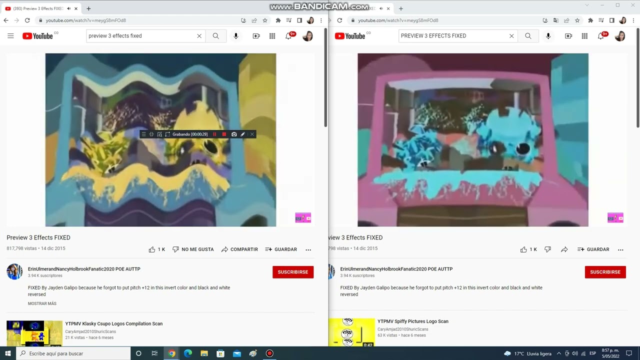
Task: Open YouTube apps grid in left window
Action: (x=272, y=36)
